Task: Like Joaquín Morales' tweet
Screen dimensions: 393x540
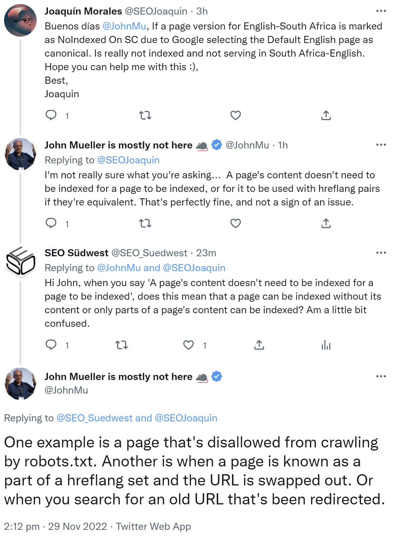Action: click(x=235, y=116)
